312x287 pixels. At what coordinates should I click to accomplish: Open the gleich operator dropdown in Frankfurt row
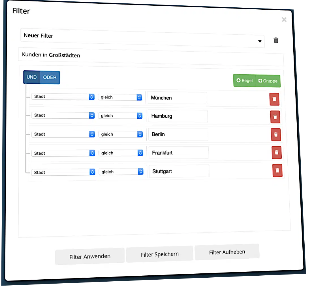(x=121, y=153)
